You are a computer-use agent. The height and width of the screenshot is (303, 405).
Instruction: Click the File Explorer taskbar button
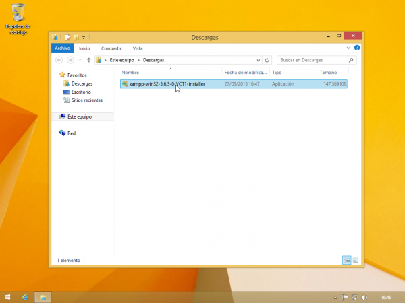(43, 297)
